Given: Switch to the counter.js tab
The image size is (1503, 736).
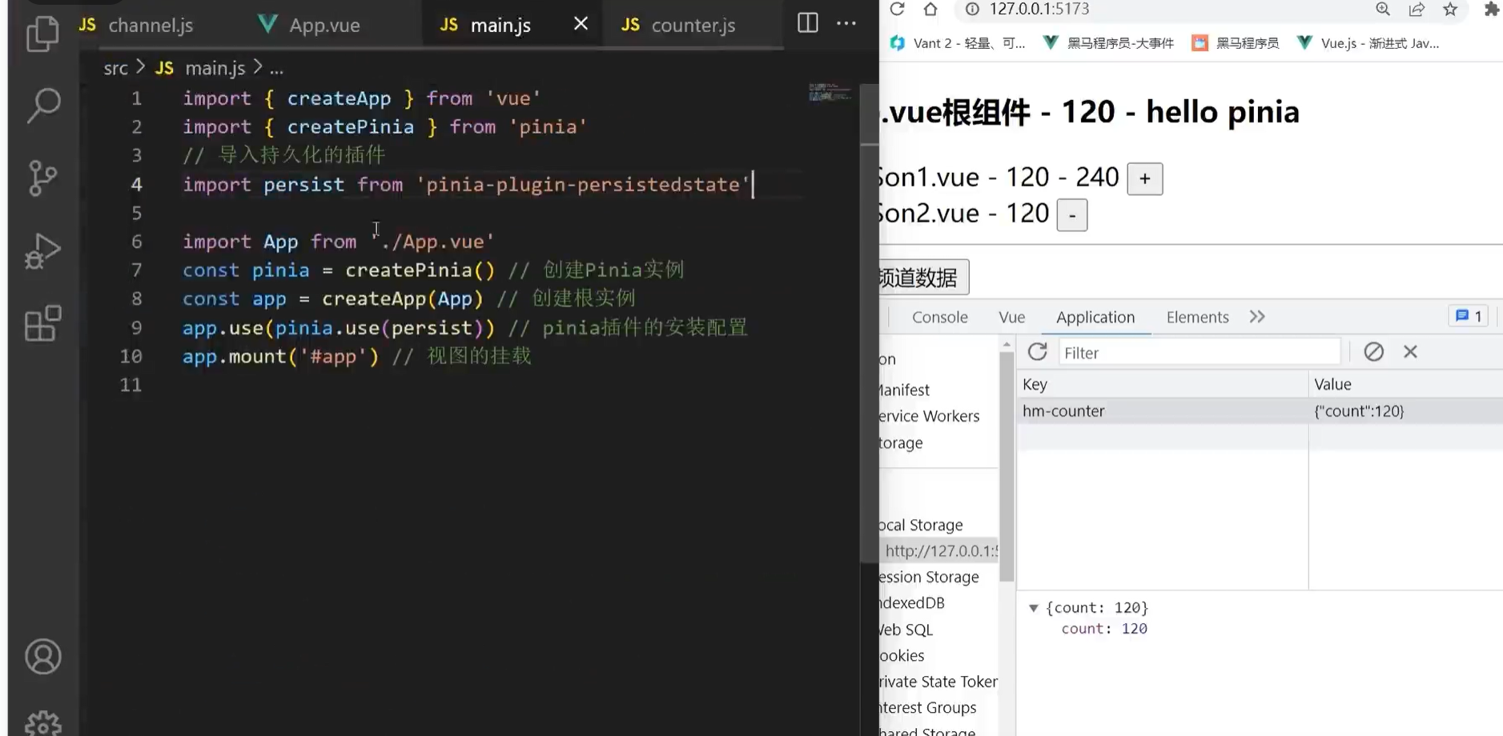Looking at the screenshot, I should (693, 25).
